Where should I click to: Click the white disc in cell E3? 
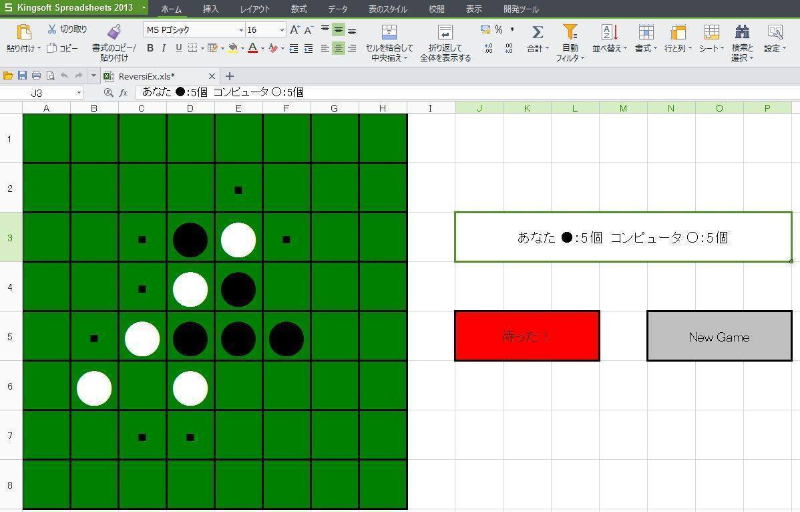click(x=238, y=240)
